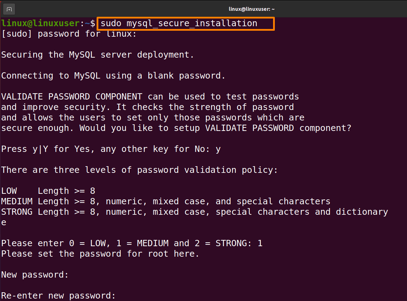The width and height of the screenshot is (407, 301).
Task: Click the 'and improve security.' line
Action: pos(148,107)
